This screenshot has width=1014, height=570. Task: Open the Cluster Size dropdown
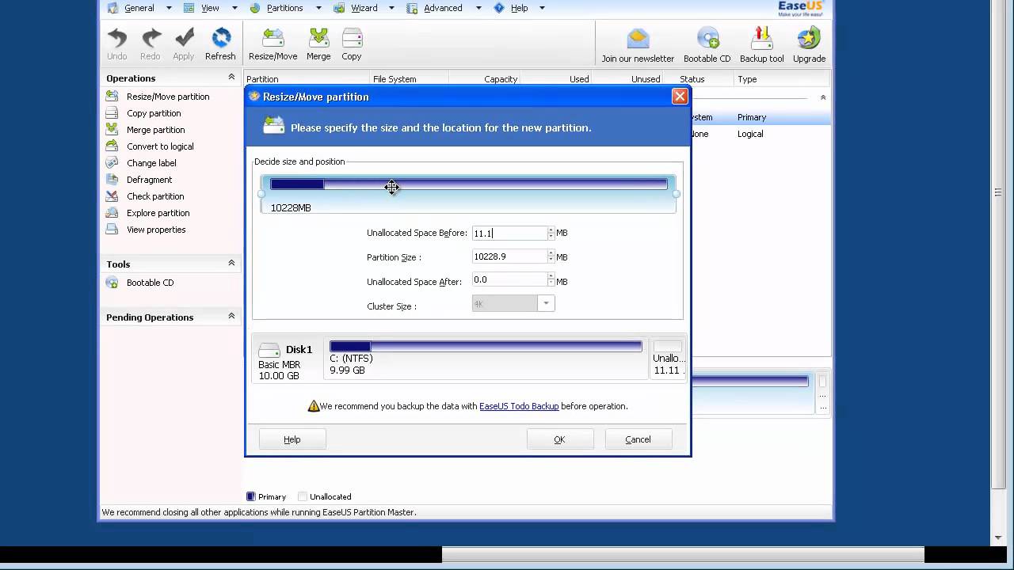[546, 304]
